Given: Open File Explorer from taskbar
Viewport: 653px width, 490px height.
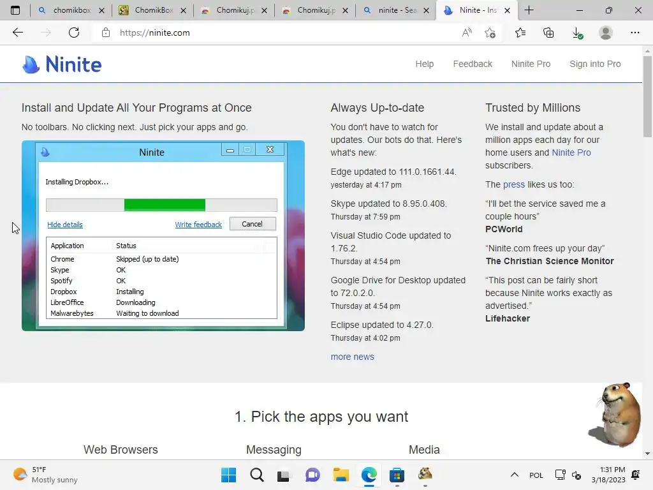Looking at the screenshot, I should [341, 475].
